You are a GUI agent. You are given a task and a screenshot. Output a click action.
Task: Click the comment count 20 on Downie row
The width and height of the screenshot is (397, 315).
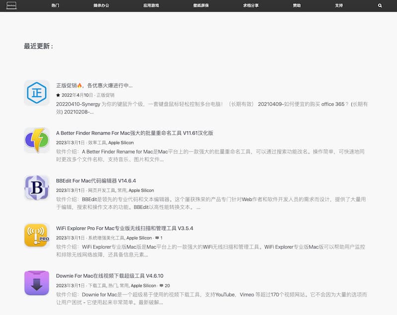tap(167, 286)
